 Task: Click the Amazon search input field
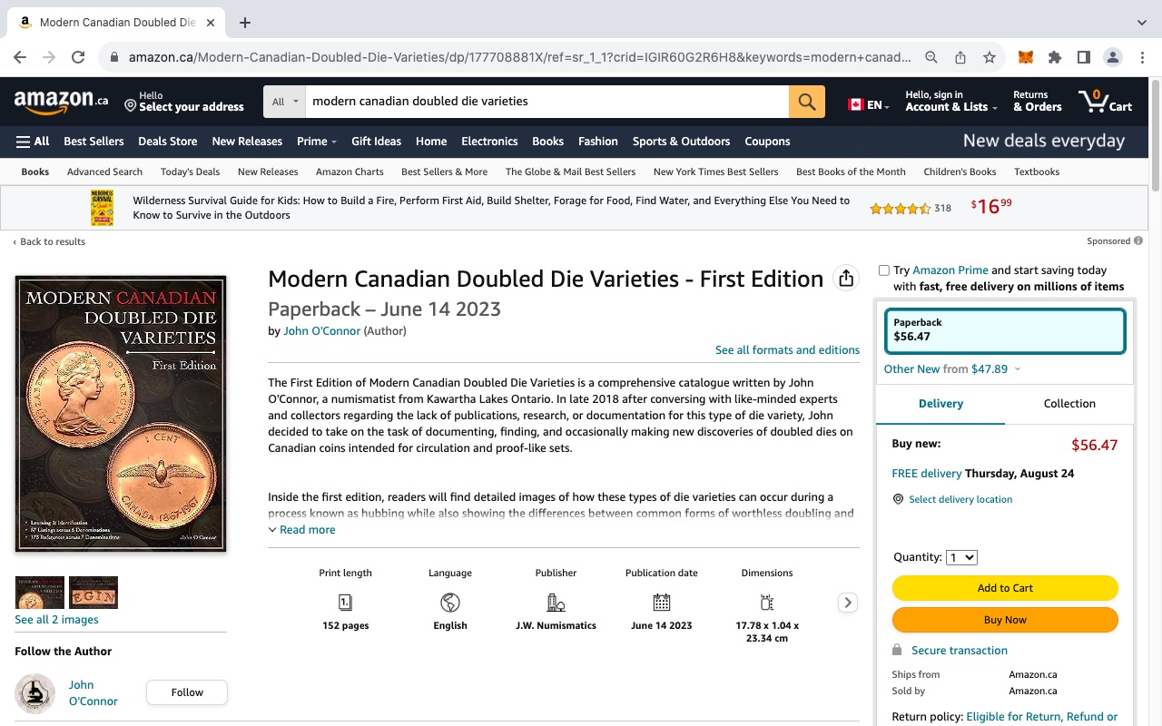(547, 102)
